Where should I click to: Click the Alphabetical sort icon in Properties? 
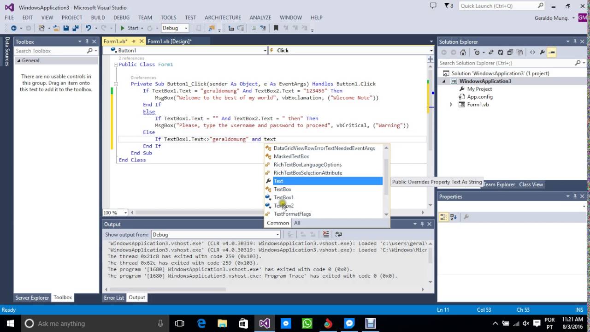(454, 217)
